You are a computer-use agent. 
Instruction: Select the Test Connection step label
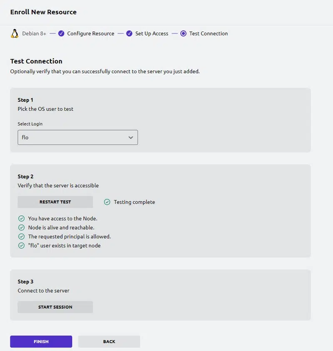pos(209,34)
